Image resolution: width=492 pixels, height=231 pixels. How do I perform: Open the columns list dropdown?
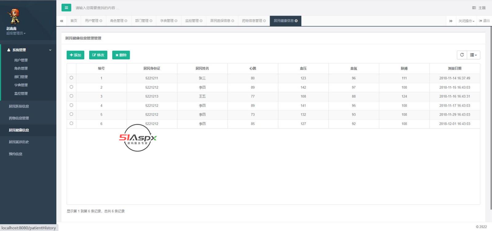(473, 55)
